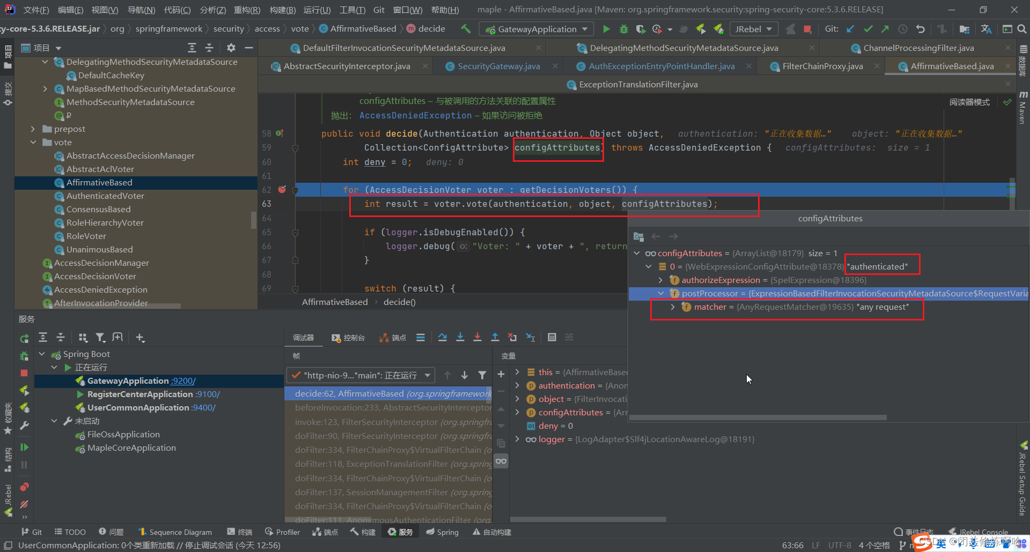Viewport: 1030px width, 552px height.
Task: Open the translate icon in the main toolbar
Action: tap(986, 29)
